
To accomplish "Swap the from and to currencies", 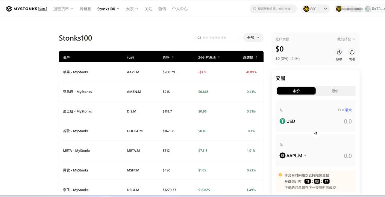I will click(315, 133).
